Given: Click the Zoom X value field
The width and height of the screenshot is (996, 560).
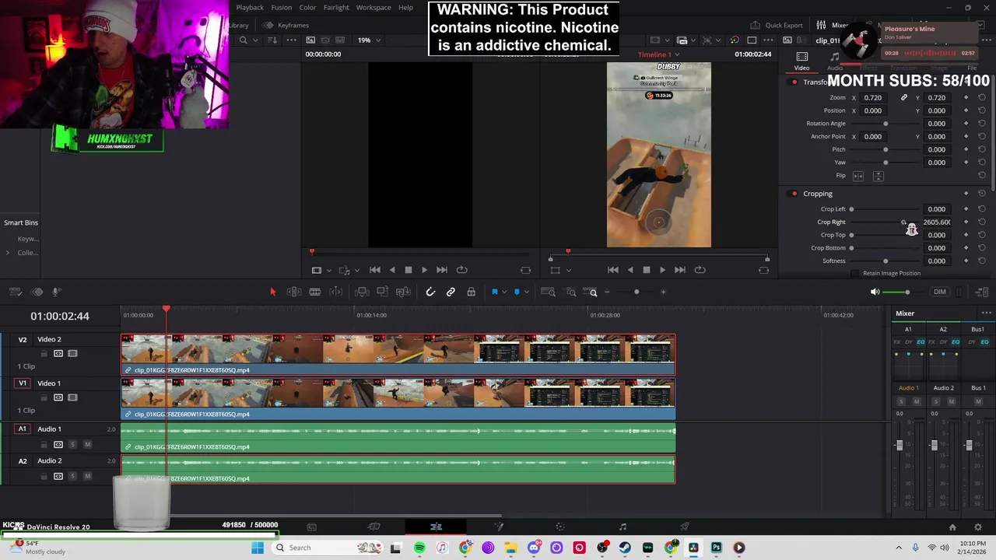Looking at the screenshot, I should (873, 97).
